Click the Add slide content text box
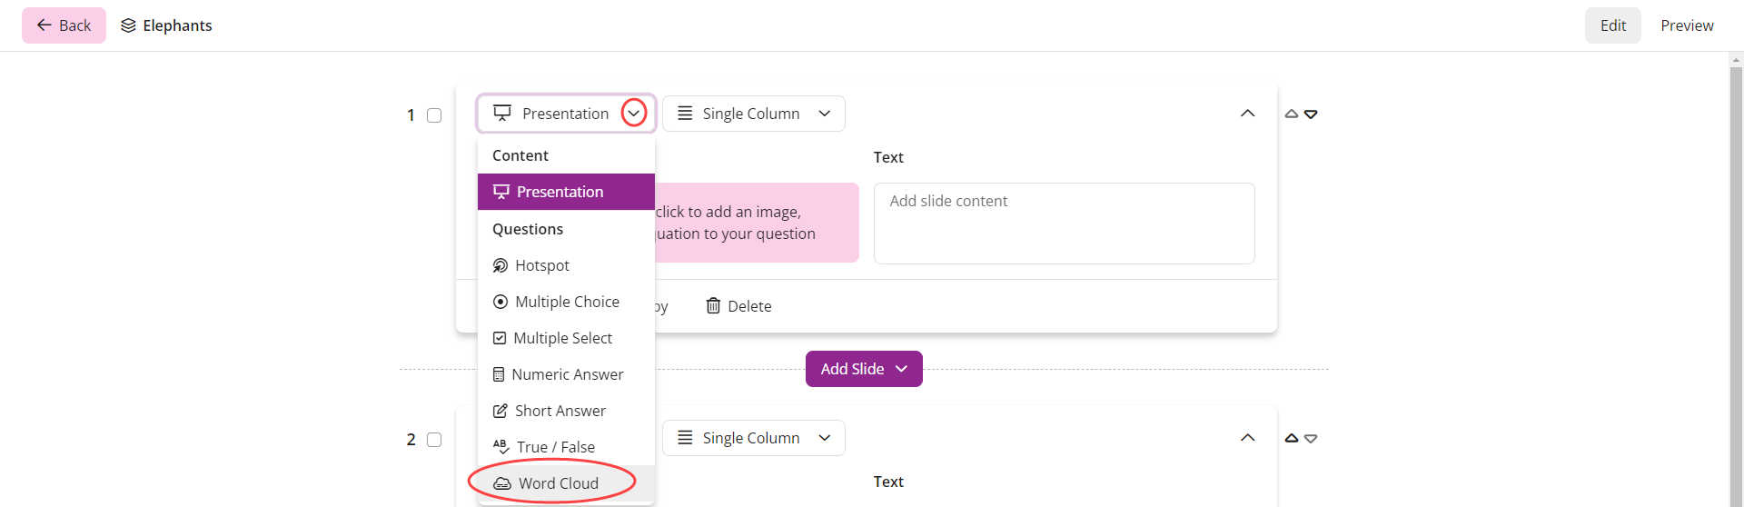1744x507 pixels. [1065, 224]
